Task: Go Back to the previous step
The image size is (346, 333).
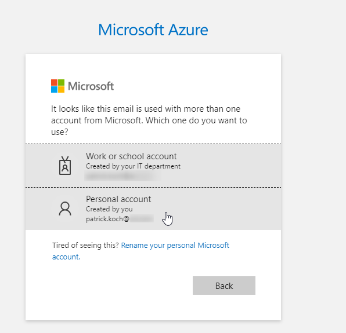Action: (x=224, y=286)
